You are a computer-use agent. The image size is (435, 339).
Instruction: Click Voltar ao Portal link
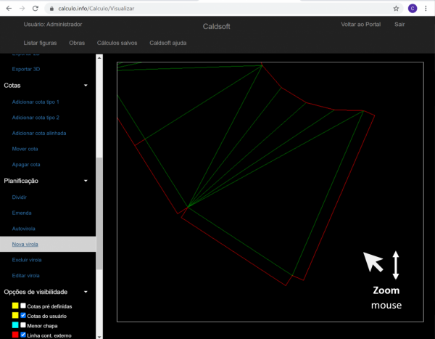pyautogui.click(x=360, y=25)
